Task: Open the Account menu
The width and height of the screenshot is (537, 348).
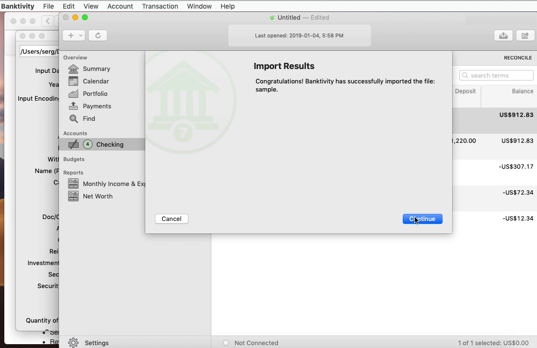Action: coord(120,6)
